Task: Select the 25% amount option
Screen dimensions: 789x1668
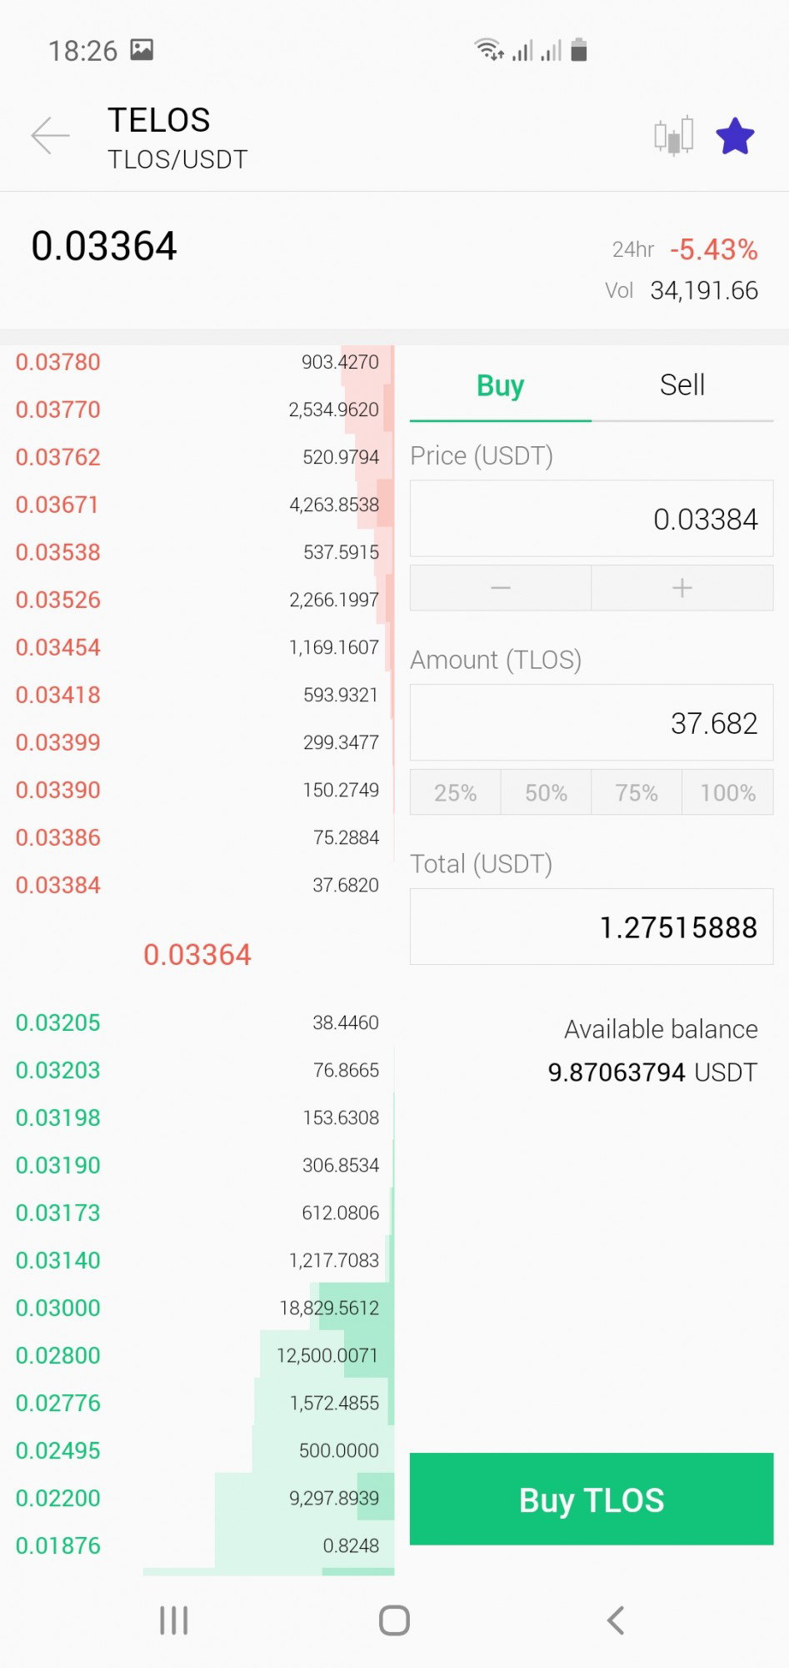Action: point(456,792)
